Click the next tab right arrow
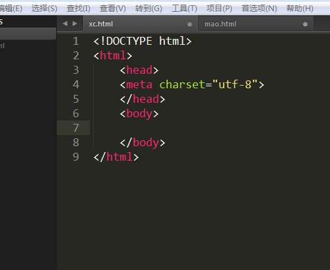The image size is (330, 270). [75, 23]
